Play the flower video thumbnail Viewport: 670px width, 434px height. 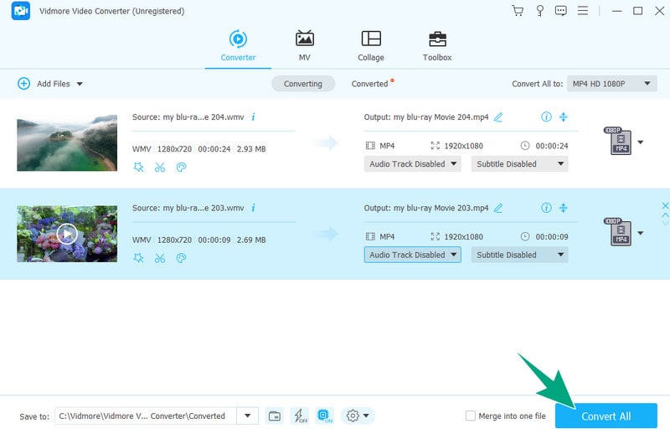tap(67, 234)
